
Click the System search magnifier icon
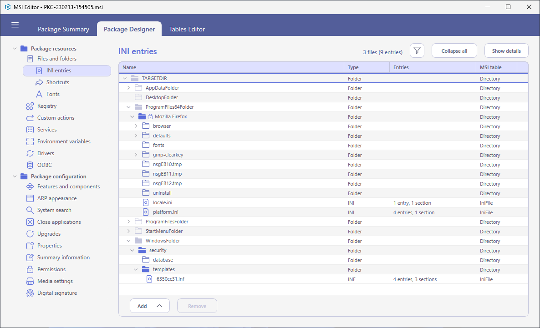30,210
